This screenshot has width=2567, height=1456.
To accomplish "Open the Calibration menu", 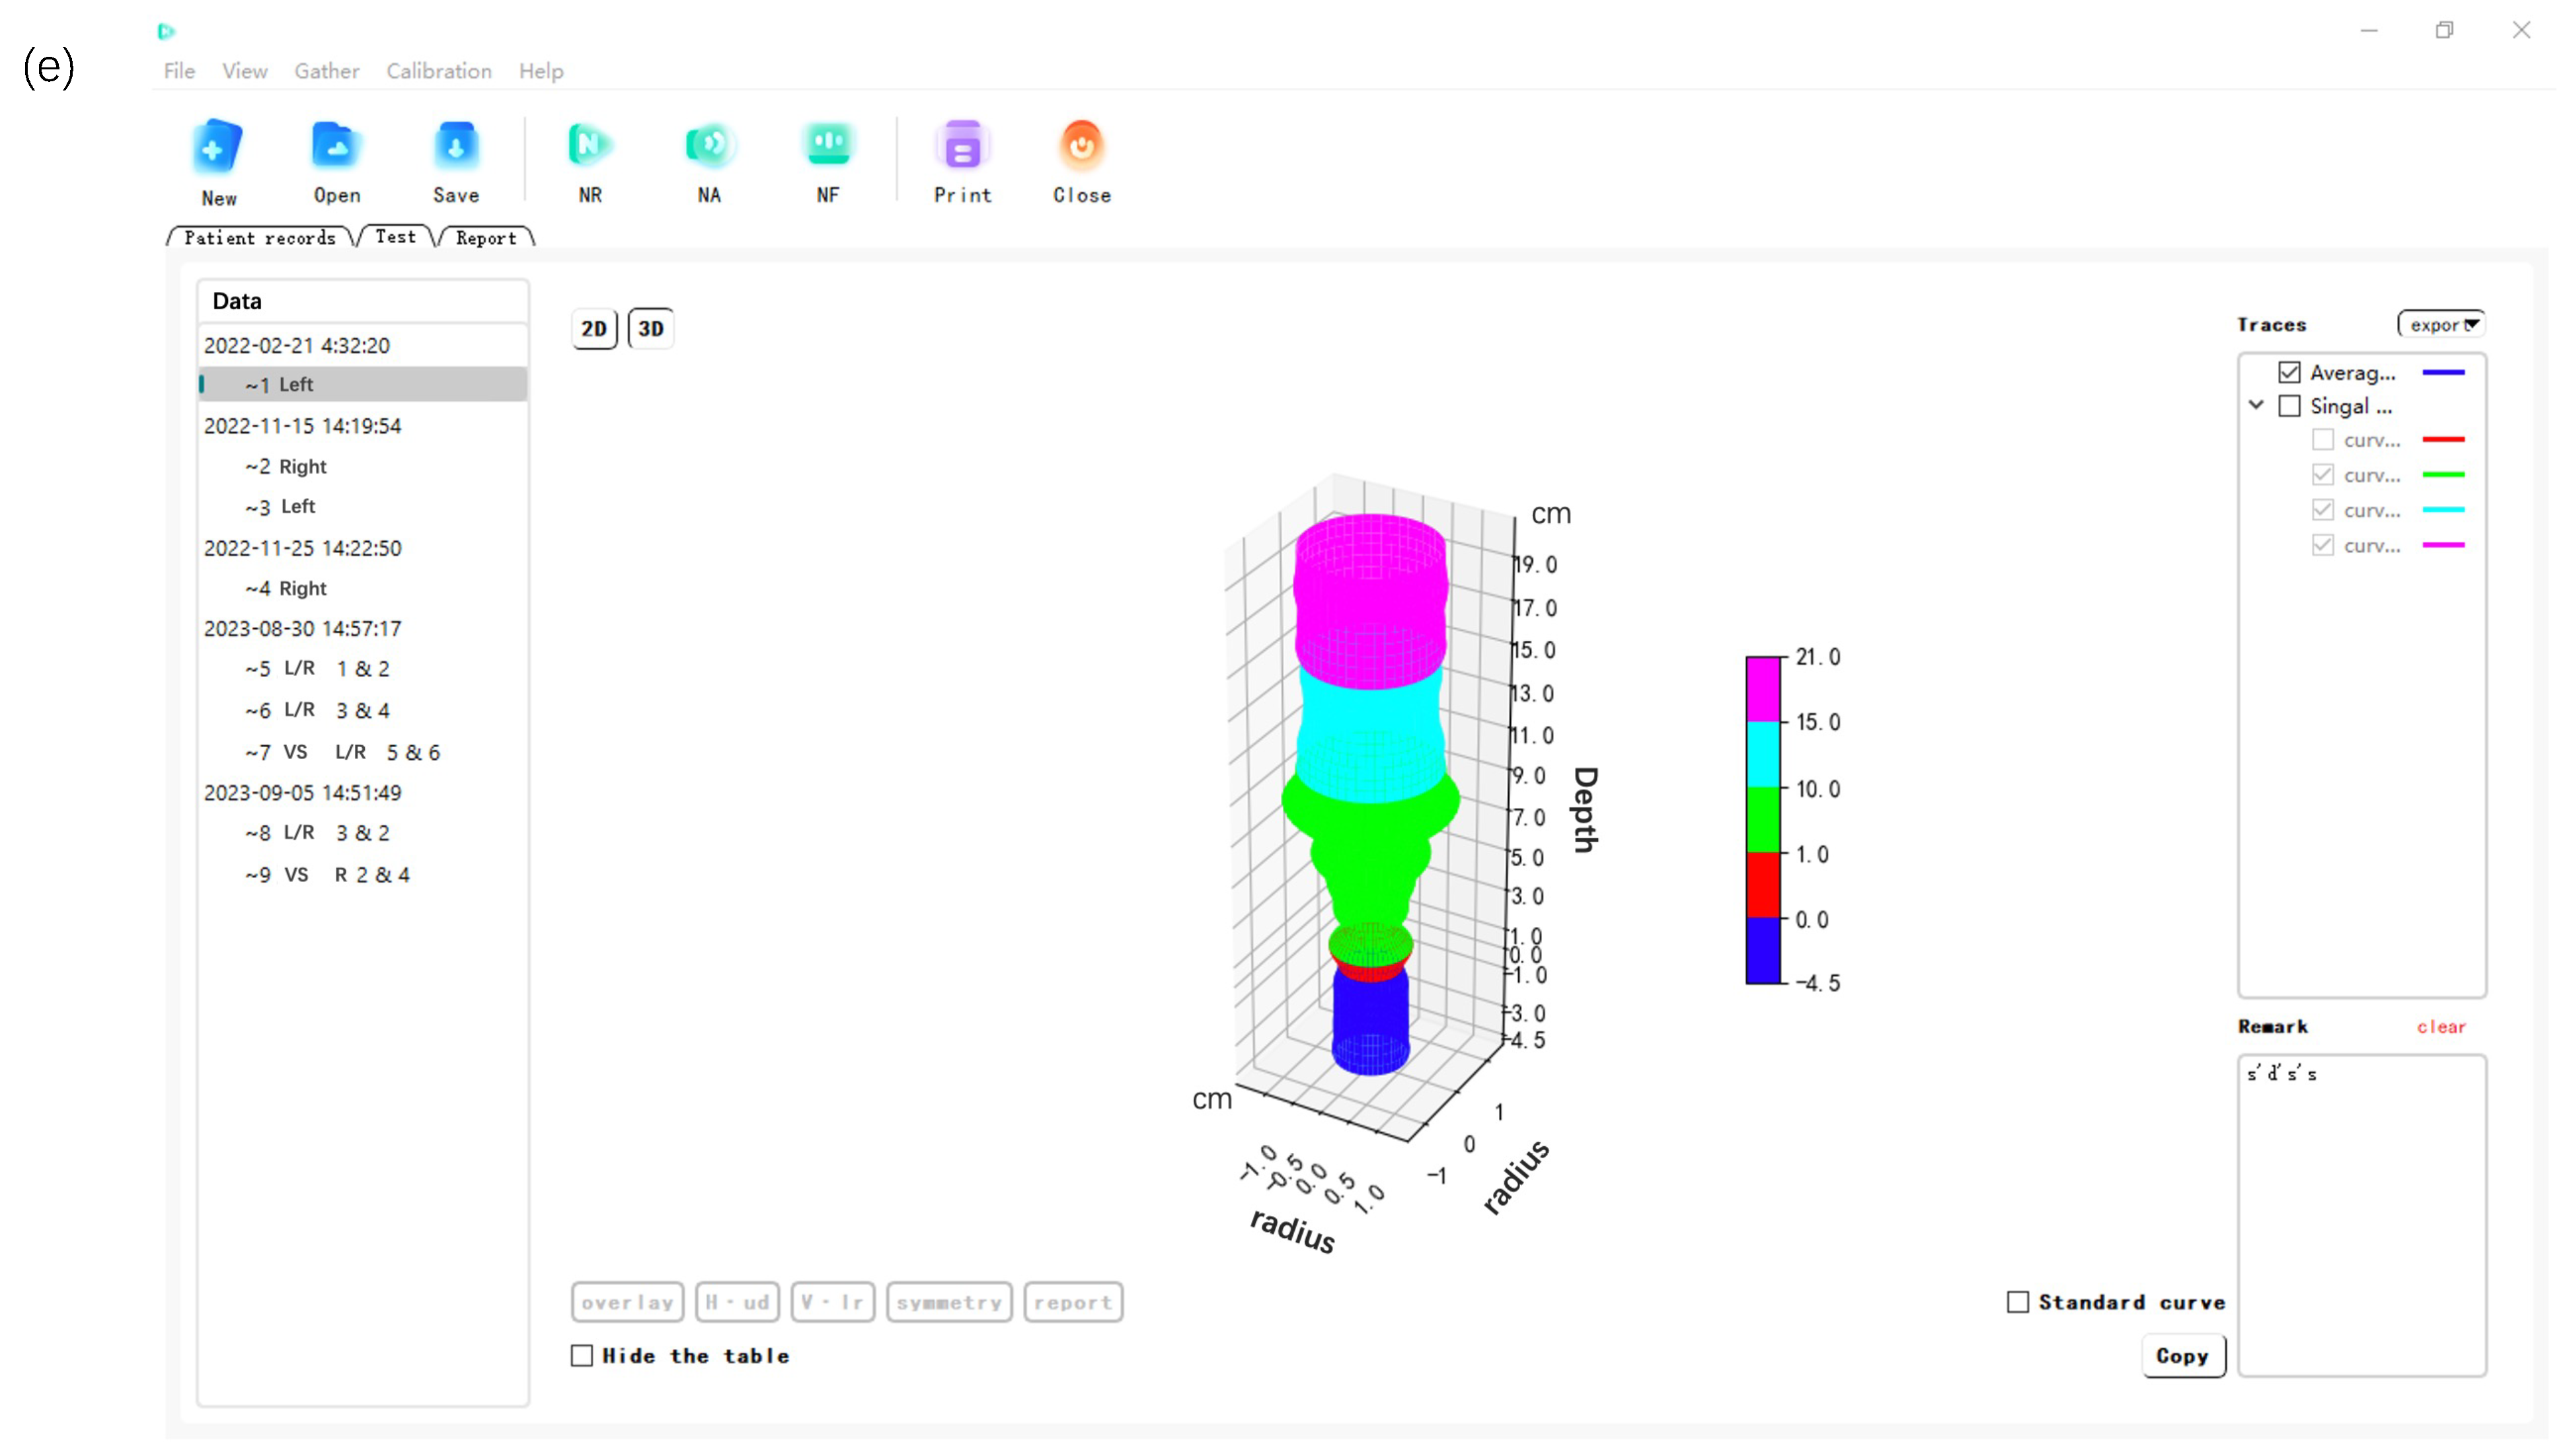I will coord(438,71).
